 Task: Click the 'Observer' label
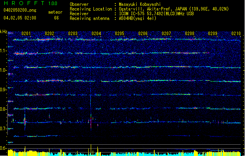79,4
